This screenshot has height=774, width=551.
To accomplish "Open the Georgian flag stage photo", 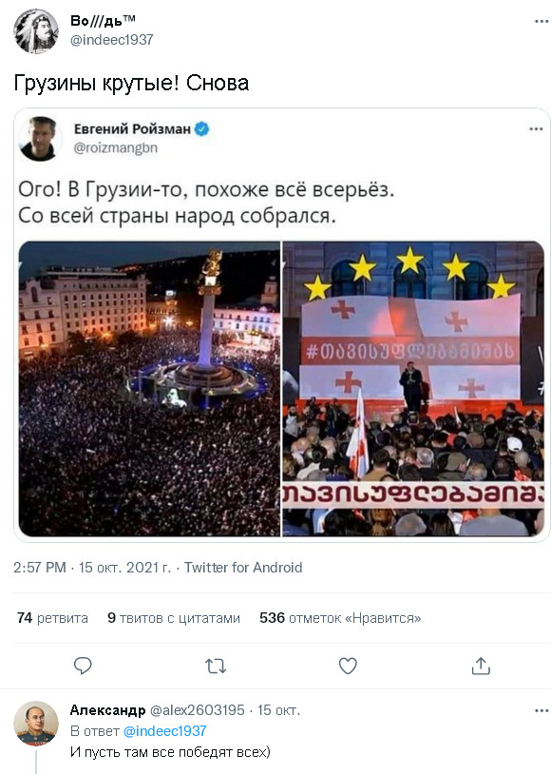I will coord(413,389).
